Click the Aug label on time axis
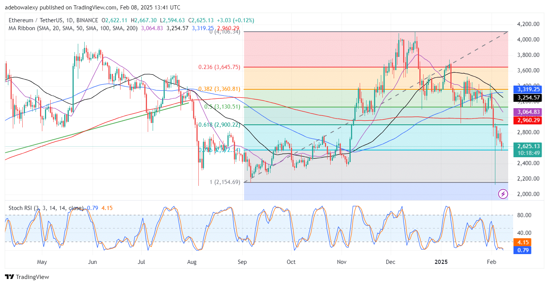The width and height of the screenshot is (549, 285). pyautogui.click(x=192, y=262)
